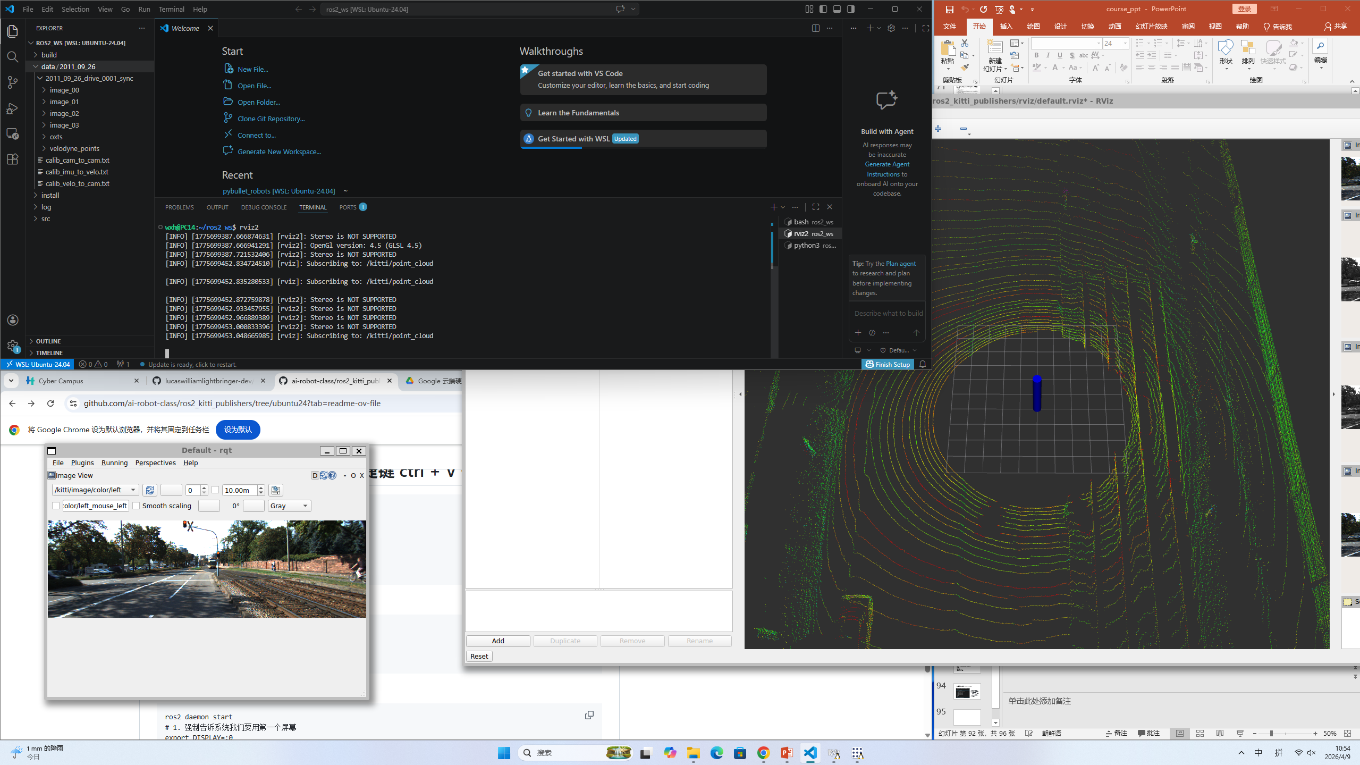This screenshot has width=1360, height=765.
Task: Add a new terminal in VS Code
Action: pos(774,207)
